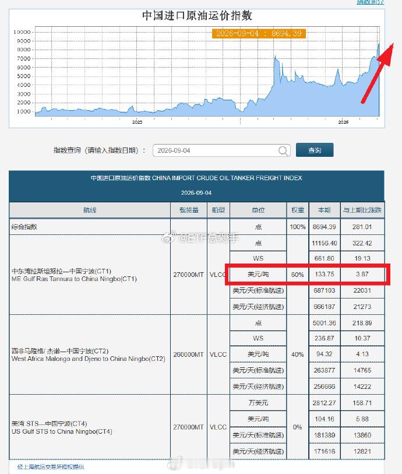Click the Weibo logo watermark icon

168,238
